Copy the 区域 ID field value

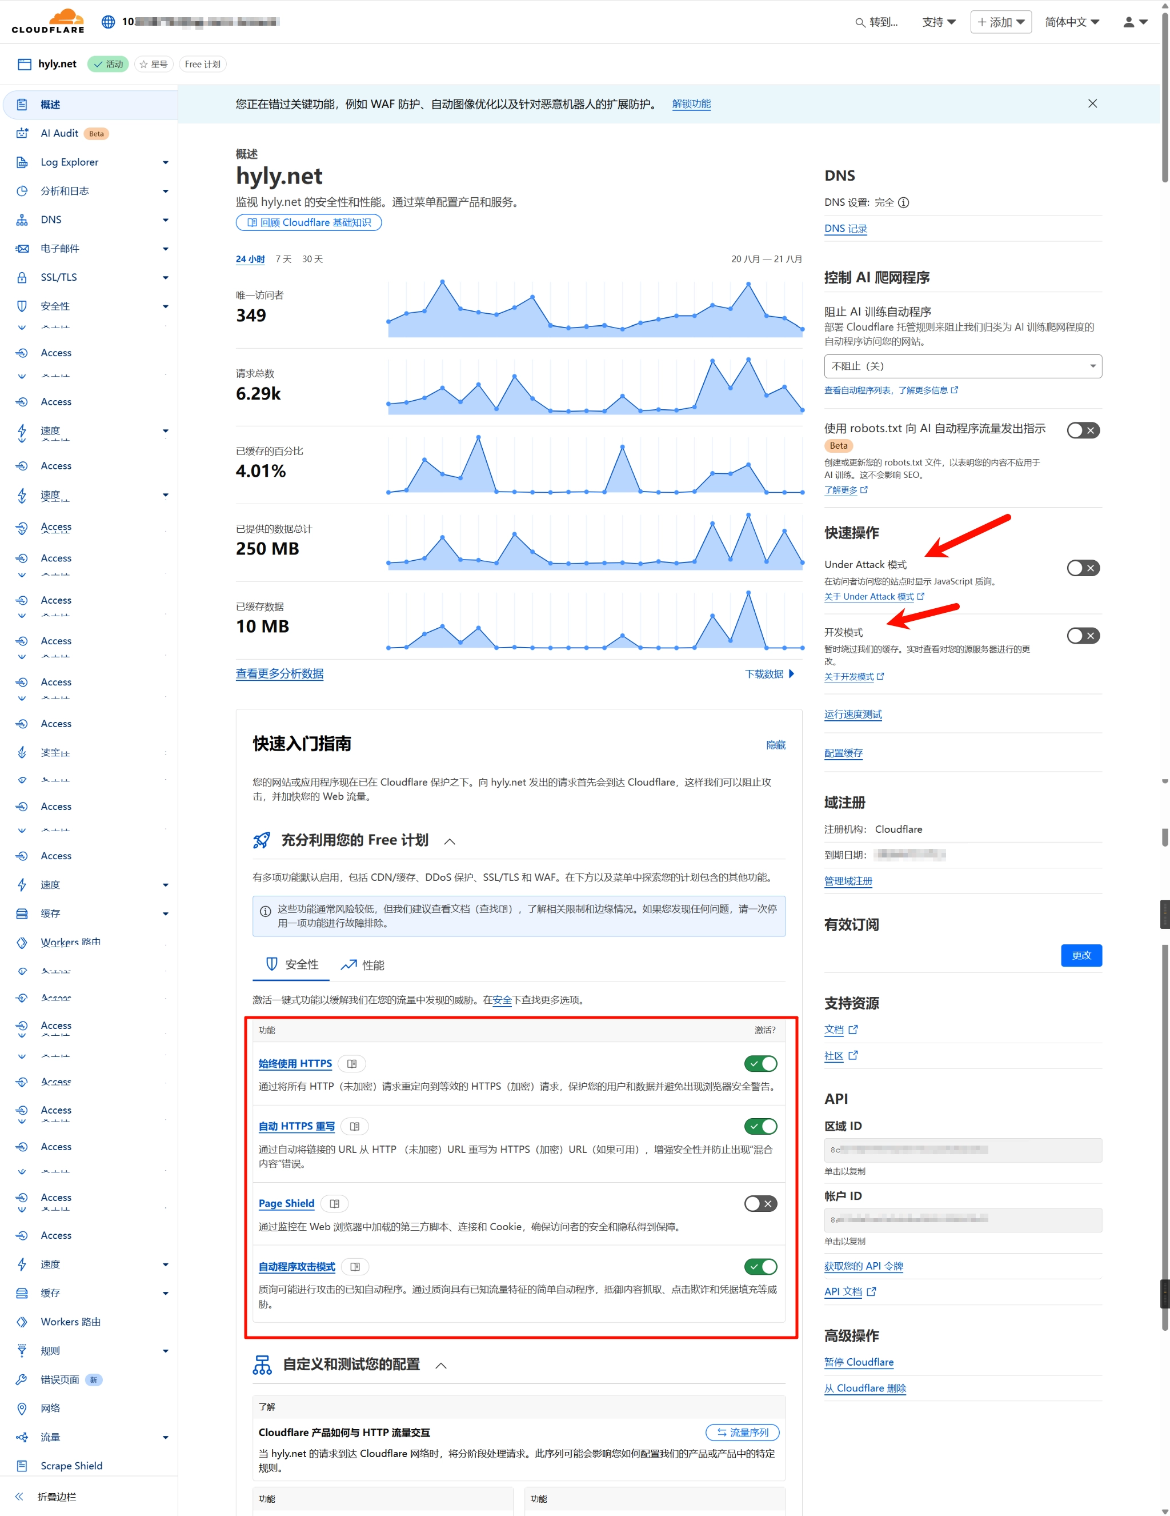963,1150
